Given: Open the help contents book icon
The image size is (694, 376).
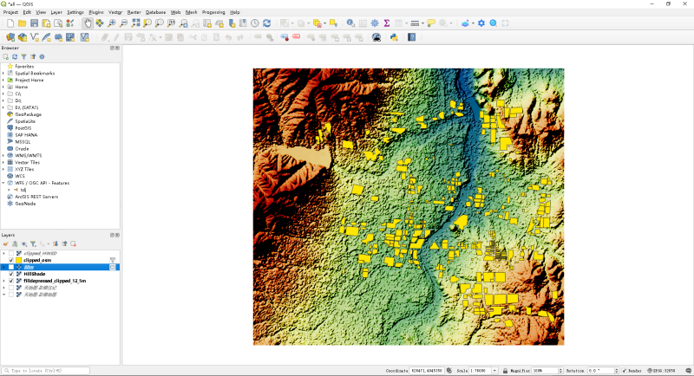Looking at the screenshot, I should 411,37.
